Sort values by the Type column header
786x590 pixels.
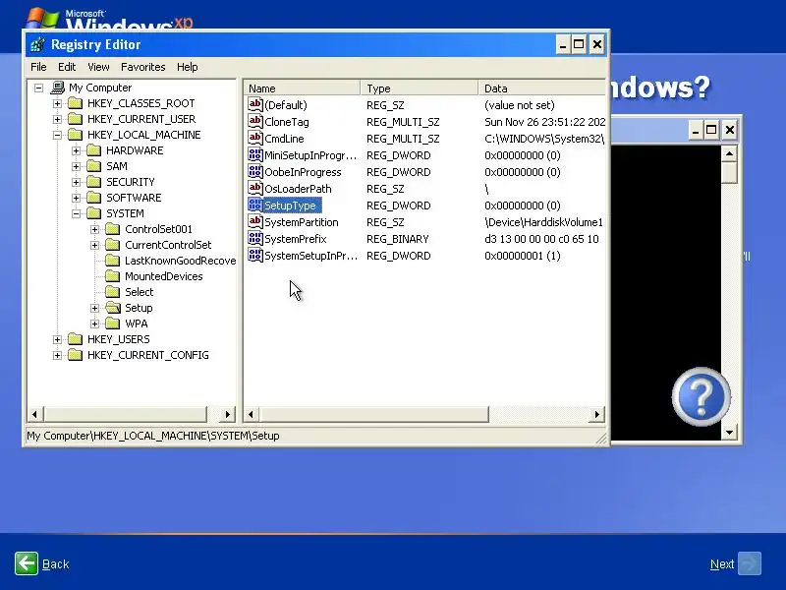[420, 88]
